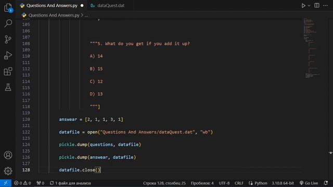This screenshot has width=333, height=187.
Task: Click line number 120 in gutter
Action: 26,119
